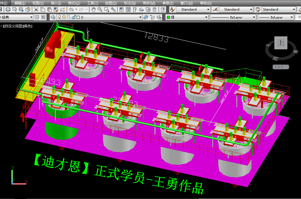This screenshot has height=199, width=301.
Task: Click the layer 0 white color swatch
Action: (78, 17)
